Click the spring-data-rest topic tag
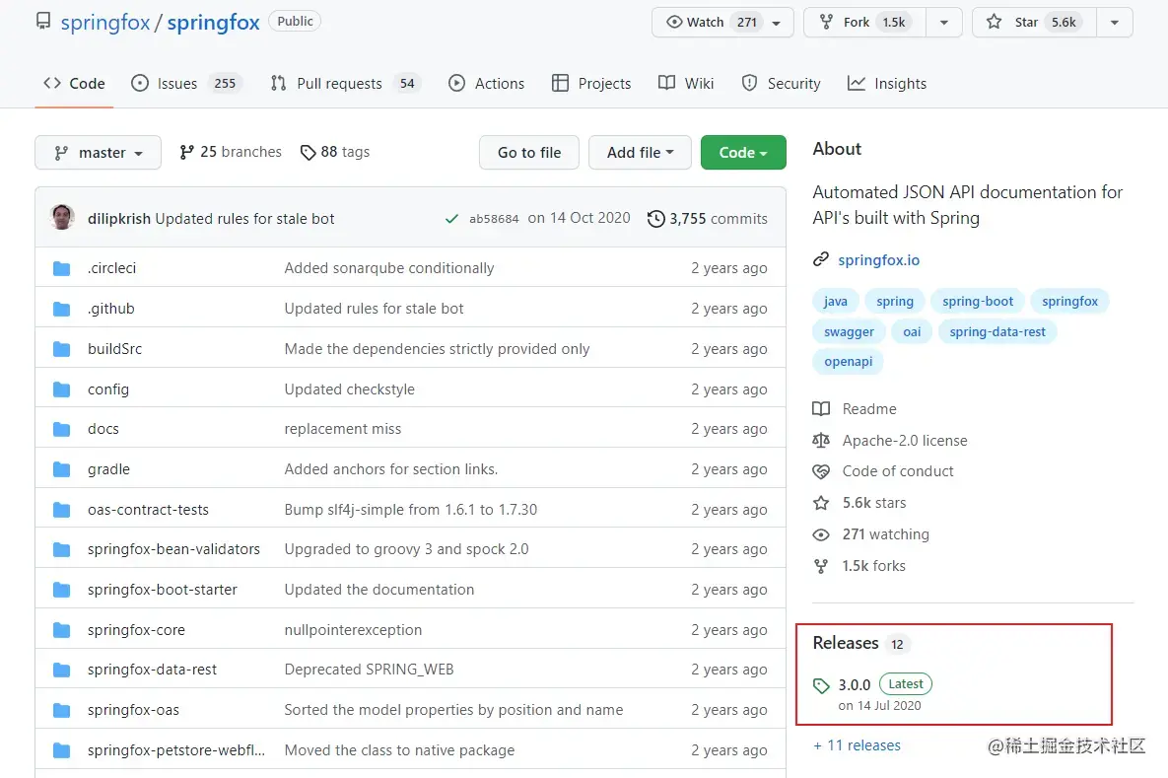This screenshot has width=1168, height=778. pyautogui.click(x=997, y=331)
